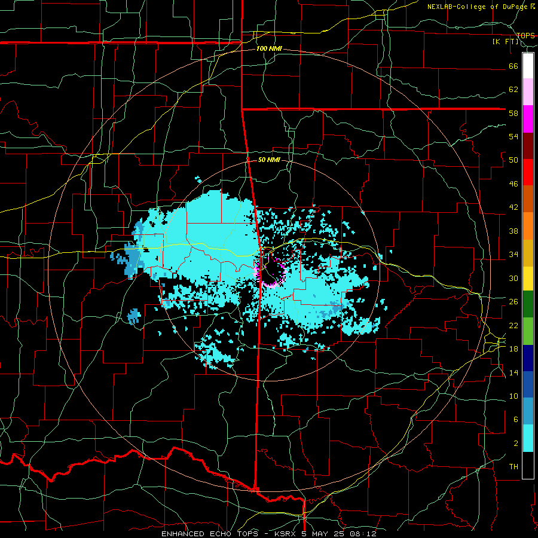Viewport: 538px width, 538px height.
Task: Click the 38 legend value
Action: [513, 231]
